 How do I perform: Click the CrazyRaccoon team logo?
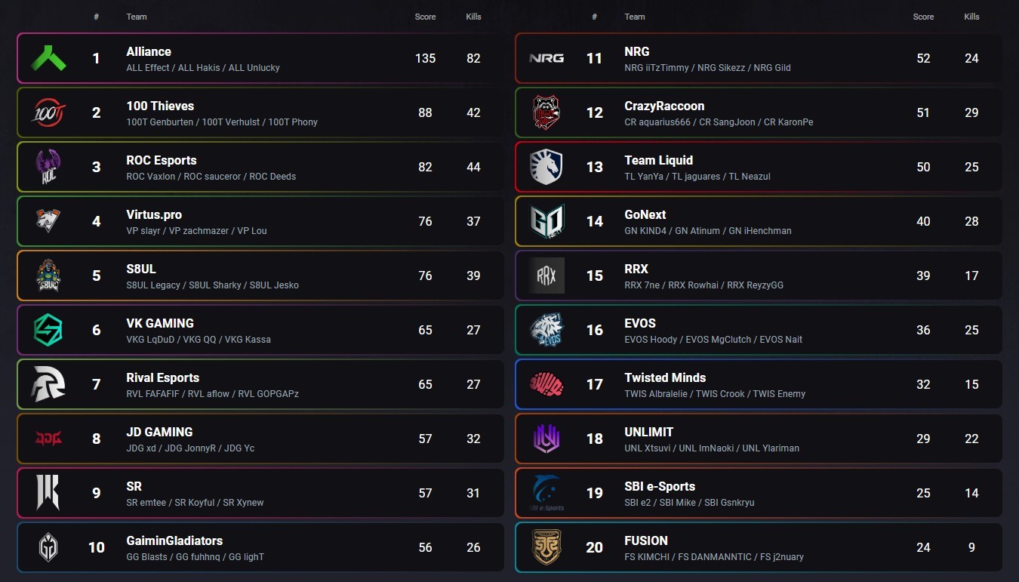tap(546, 112)
